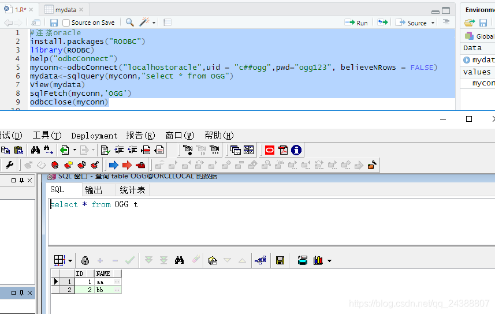Toggle the Source on Save checkbox
Viewport: 495px width, 314px height.
click(x=66, y=23)
